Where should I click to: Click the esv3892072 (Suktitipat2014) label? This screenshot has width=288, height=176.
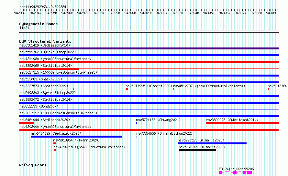46,99
